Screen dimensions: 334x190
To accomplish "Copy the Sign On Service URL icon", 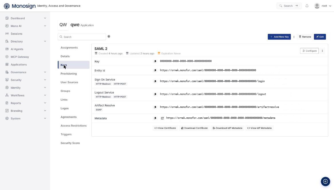I will click(x=155, y=81).
